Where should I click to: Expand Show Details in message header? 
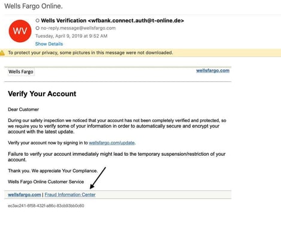[49, 44]
